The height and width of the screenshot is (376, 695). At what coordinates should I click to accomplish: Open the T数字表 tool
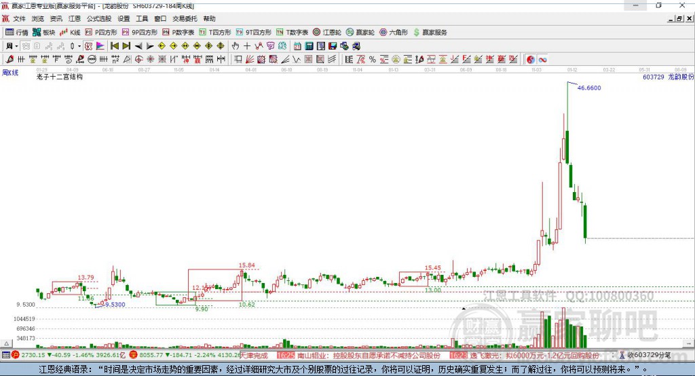click(292, 33)
